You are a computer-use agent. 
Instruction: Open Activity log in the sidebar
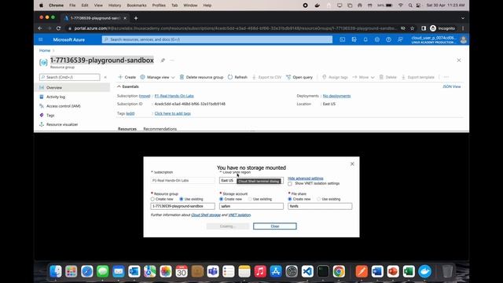[x=56, y=97]
